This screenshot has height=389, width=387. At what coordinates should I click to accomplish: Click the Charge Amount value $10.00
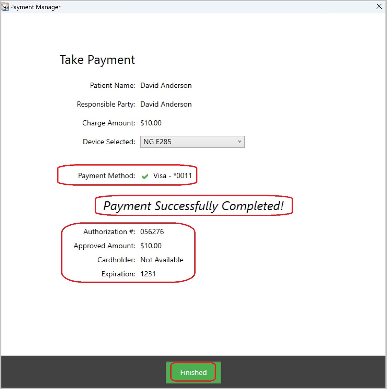(x=151, y=123)
